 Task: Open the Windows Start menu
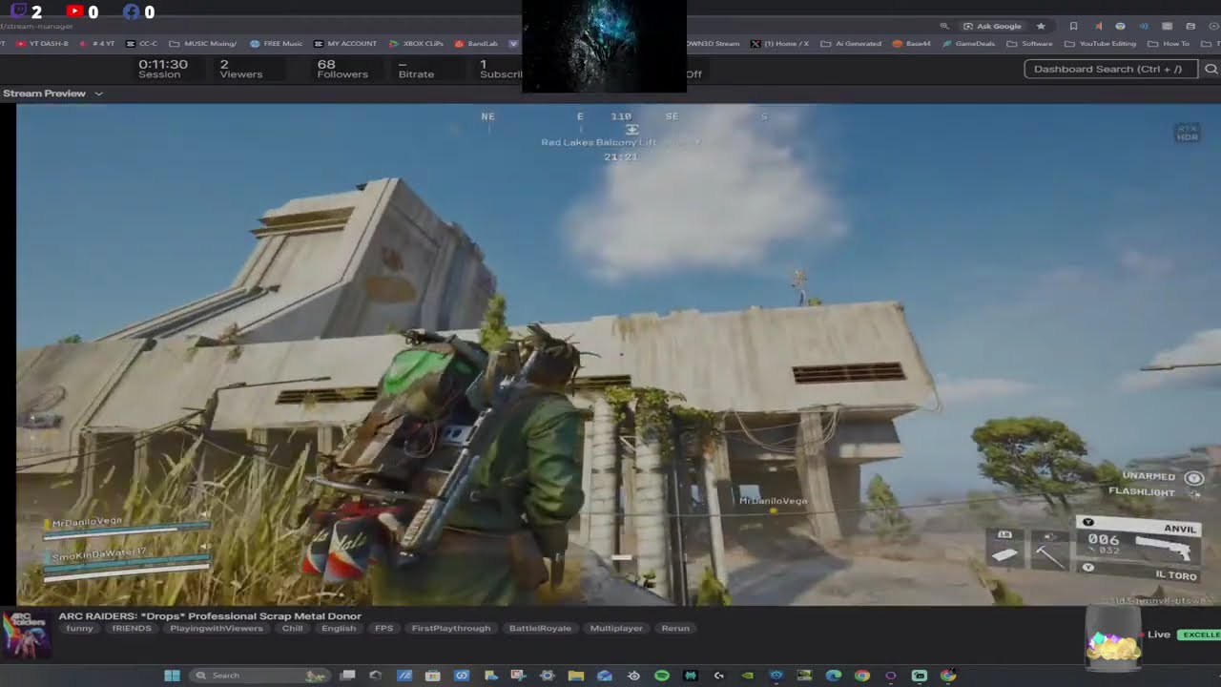pos(172,676)
